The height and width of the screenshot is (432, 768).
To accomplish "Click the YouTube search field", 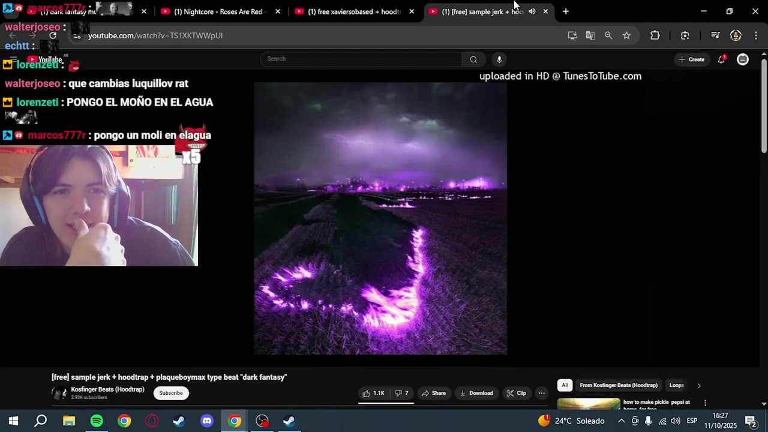I will pyautogui.click(x=361, y=59).
